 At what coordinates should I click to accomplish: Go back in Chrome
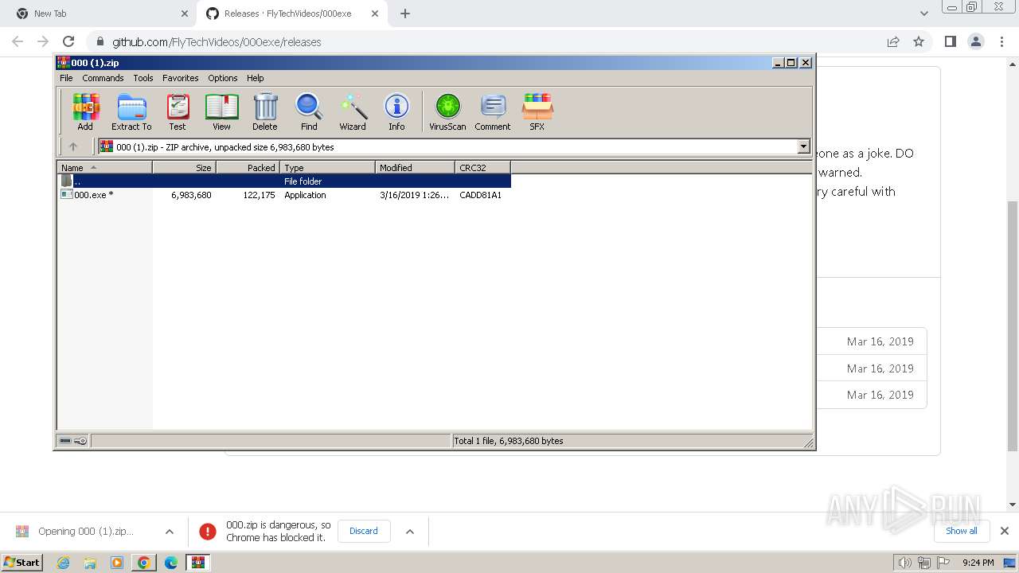point(18,41)
